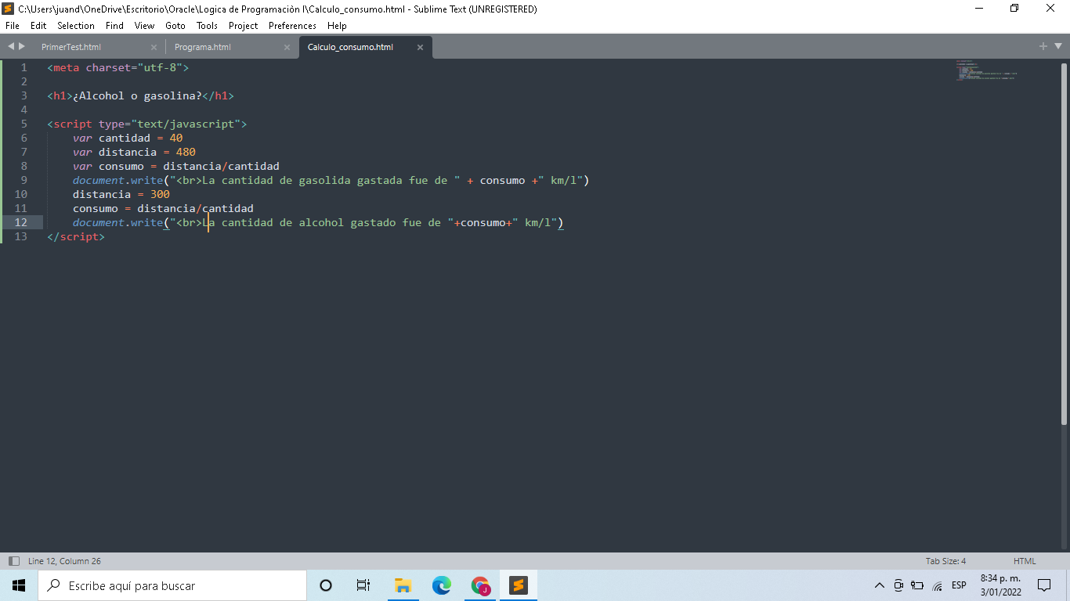Open the Tab Size: 4 selector
The width and height of the screenshot is (1070, 601).
pos(945,561)
